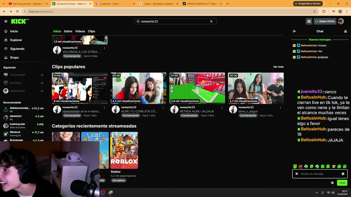Click the Obtén KICKs button
Image resolution: width=351 pixels, height=197 pixels.
click(325, 21)
